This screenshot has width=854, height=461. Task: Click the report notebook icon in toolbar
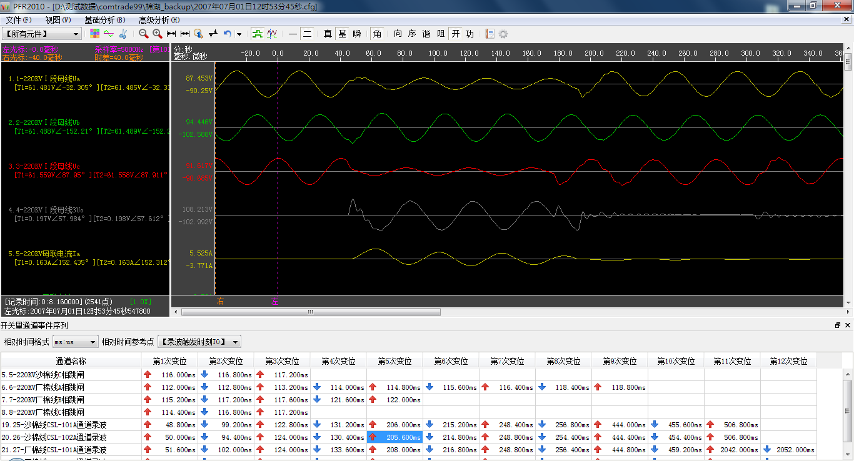click(x=490, y=34)
